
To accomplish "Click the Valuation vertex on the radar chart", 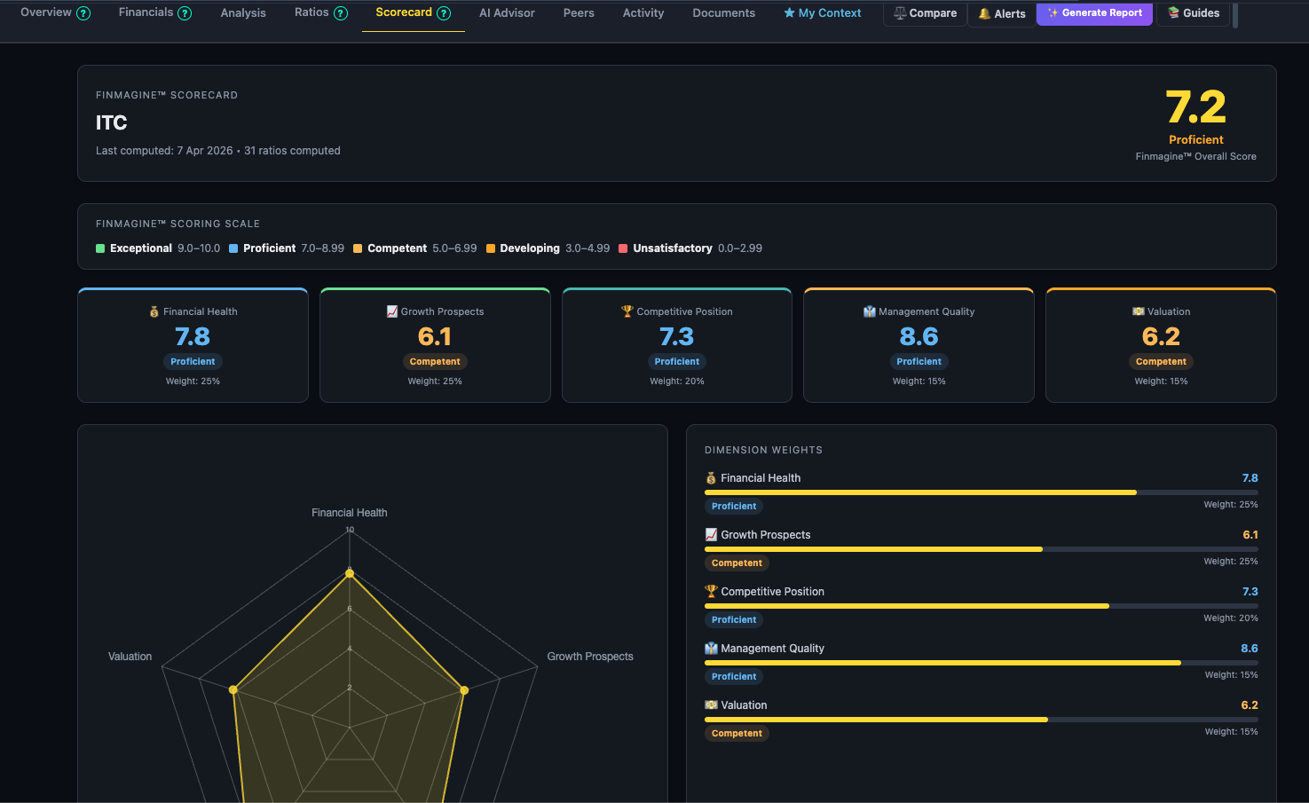I will (x=233, y=689).
